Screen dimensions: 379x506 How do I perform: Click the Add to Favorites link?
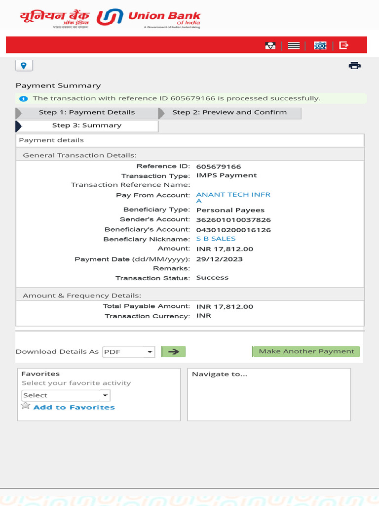[74, 408]
